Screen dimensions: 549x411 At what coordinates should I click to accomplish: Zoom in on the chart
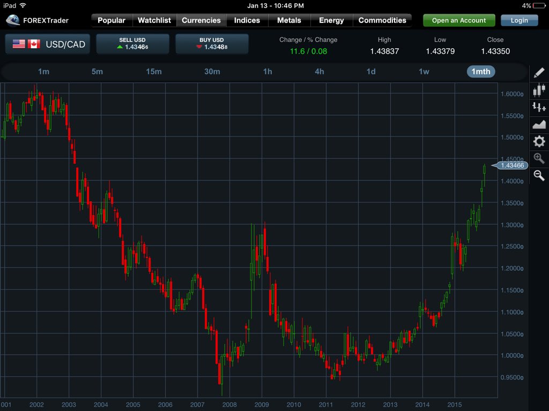(539, 158)
